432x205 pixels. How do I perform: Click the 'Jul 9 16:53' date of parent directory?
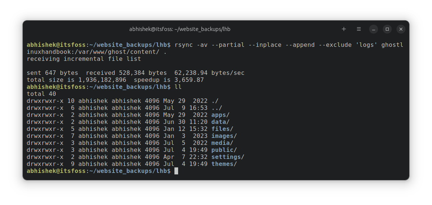[x=186, y=108]
